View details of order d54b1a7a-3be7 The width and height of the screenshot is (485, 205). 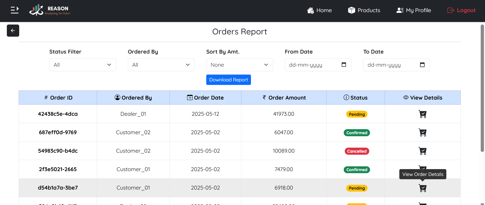422,188
